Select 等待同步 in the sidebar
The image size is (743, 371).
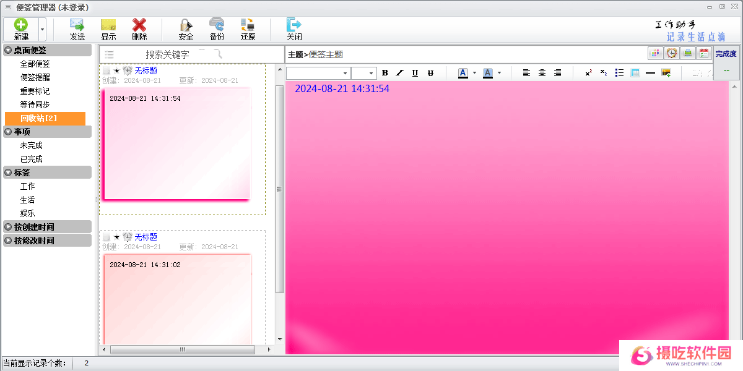[35, 104]
